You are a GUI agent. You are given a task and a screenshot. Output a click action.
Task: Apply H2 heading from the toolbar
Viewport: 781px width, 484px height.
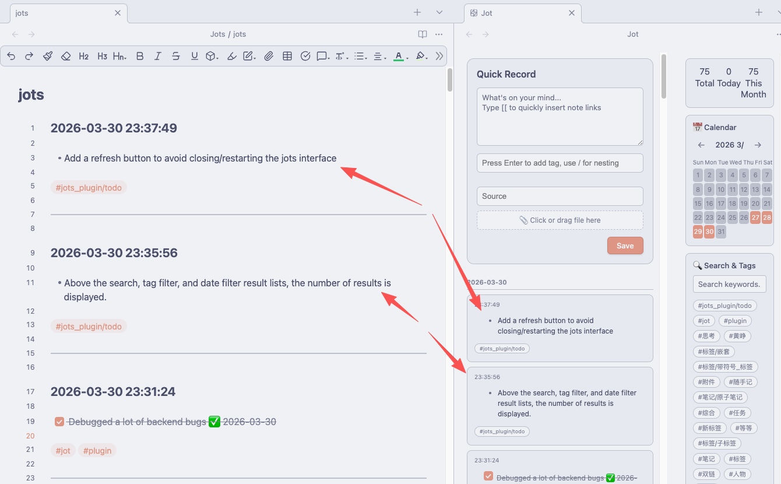84,56
